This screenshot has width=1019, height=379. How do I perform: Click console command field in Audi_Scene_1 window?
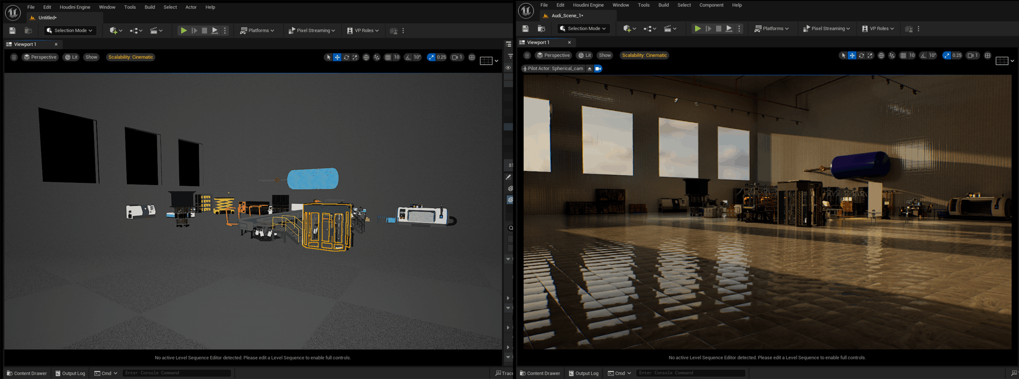click(690, 373)
